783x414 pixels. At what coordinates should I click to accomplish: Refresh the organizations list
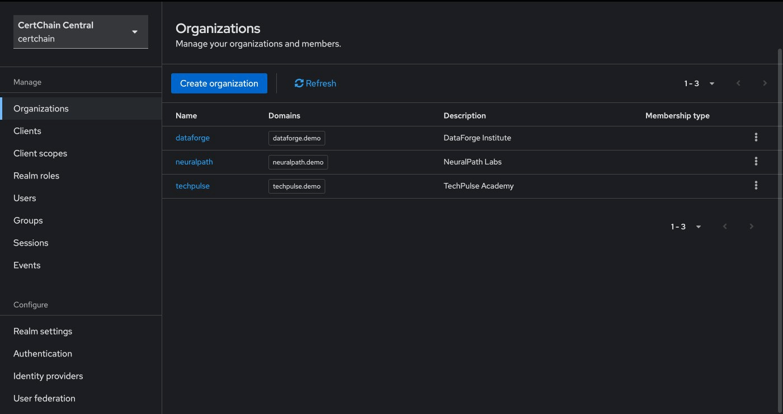[x=315, y=83]
